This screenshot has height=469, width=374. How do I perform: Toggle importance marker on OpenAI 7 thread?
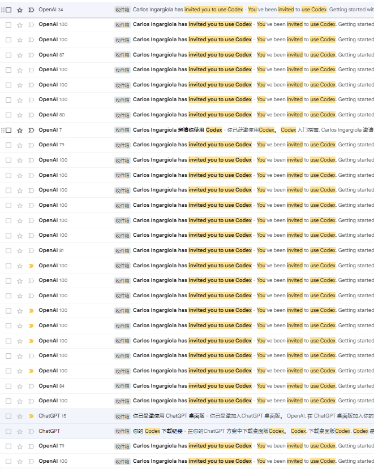[31, 130]
